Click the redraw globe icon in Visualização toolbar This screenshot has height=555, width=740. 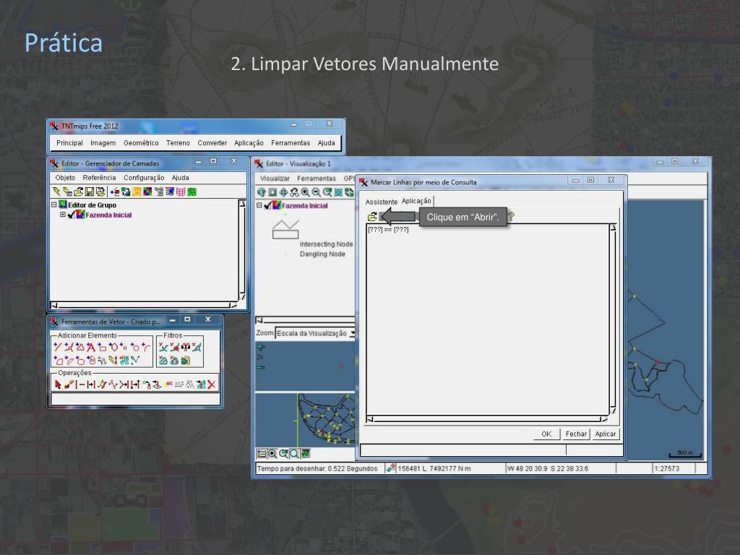(x=262, y=192)
